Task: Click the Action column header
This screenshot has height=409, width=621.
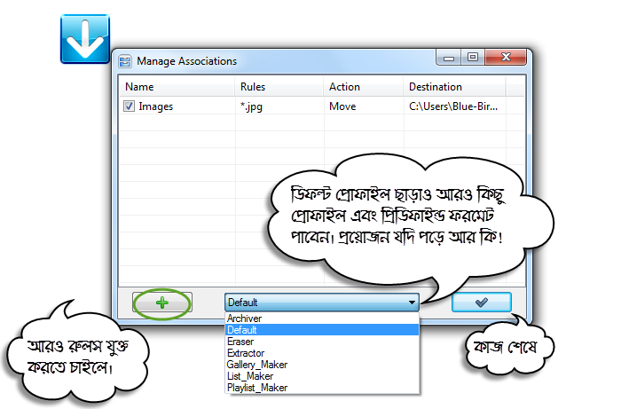Action: tap(364, 87)
